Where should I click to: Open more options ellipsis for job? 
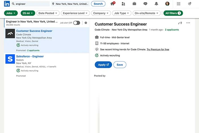(188, 23)
